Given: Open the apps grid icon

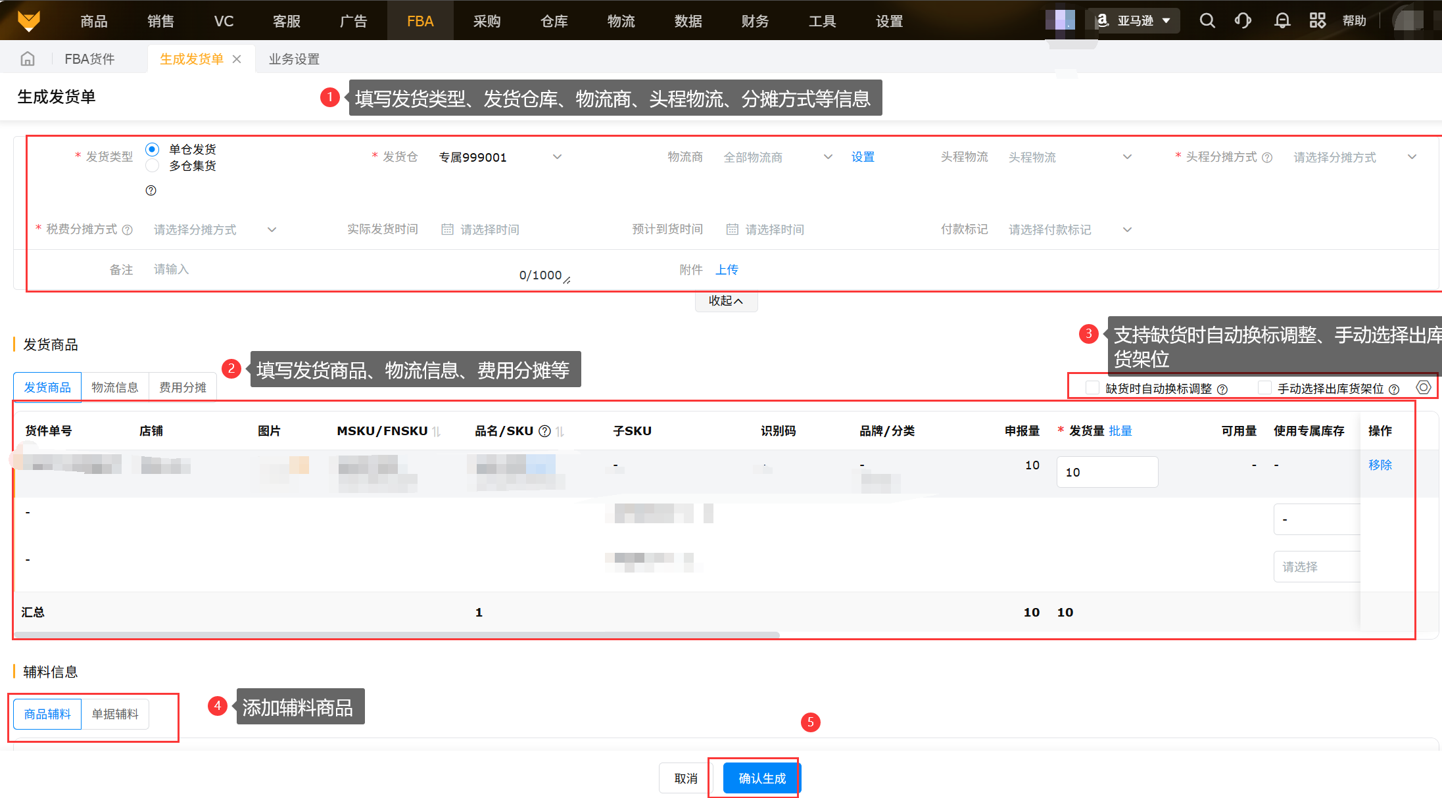Looking at the screenshot, I should [x=1317, y=21].
